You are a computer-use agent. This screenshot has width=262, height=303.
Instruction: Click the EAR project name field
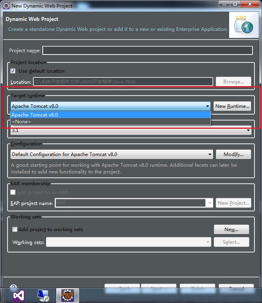130,203
